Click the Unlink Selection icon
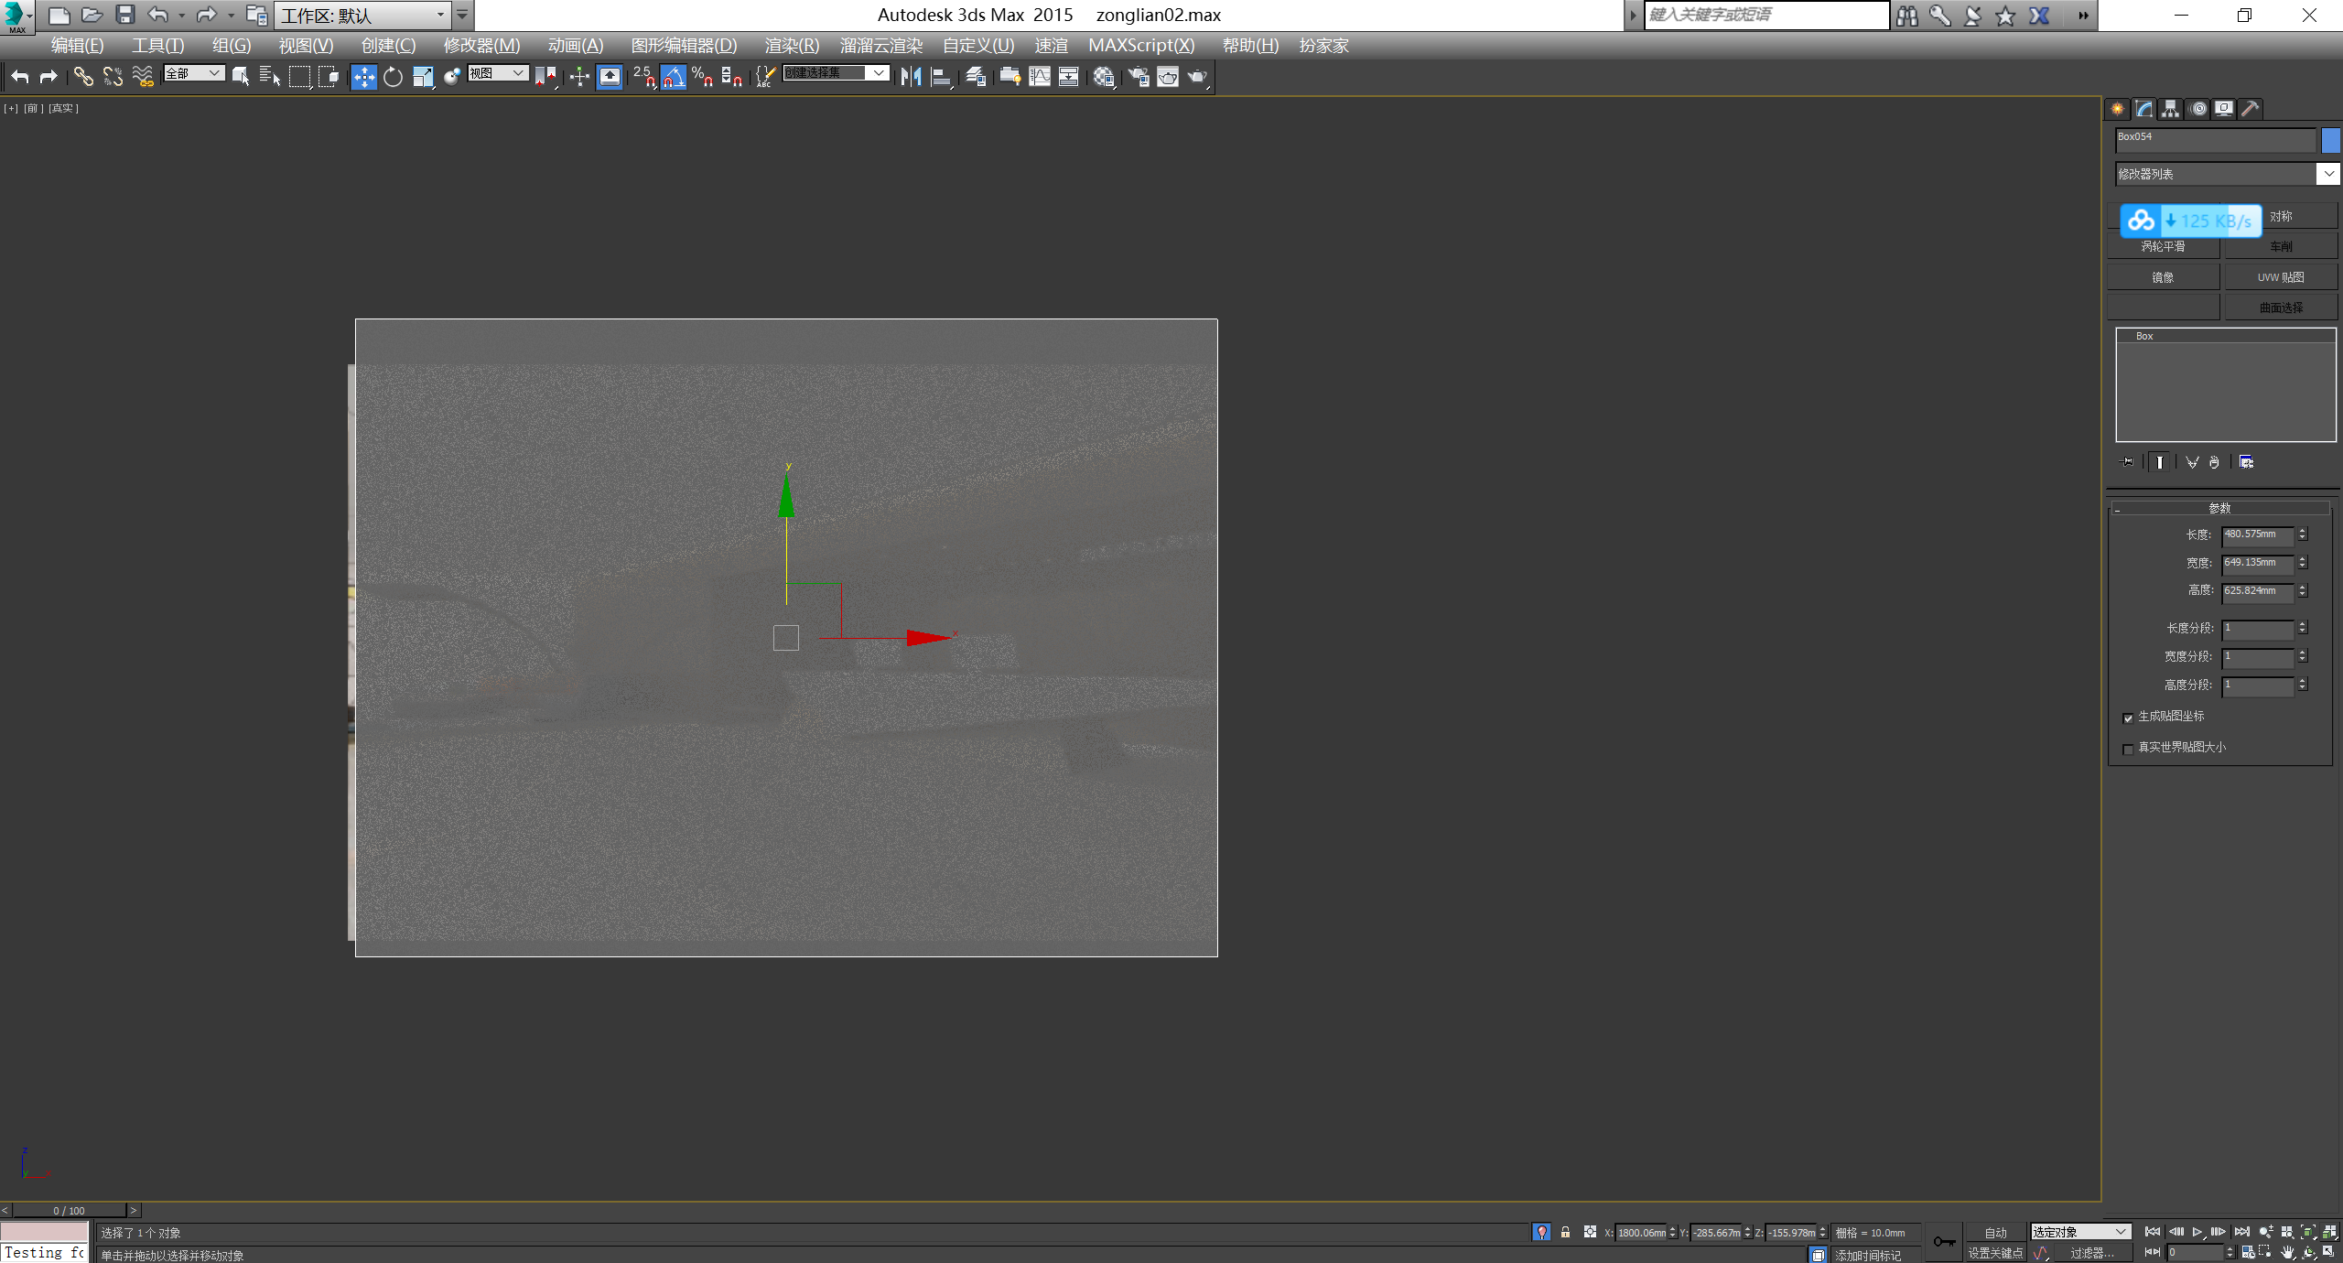 (113, 77)
